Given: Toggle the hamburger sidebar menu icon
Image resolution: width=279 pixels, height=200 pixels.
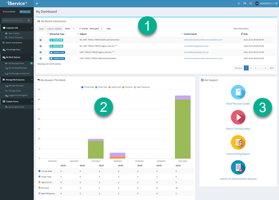Looking at the screenshot, I should coord(37,4).
